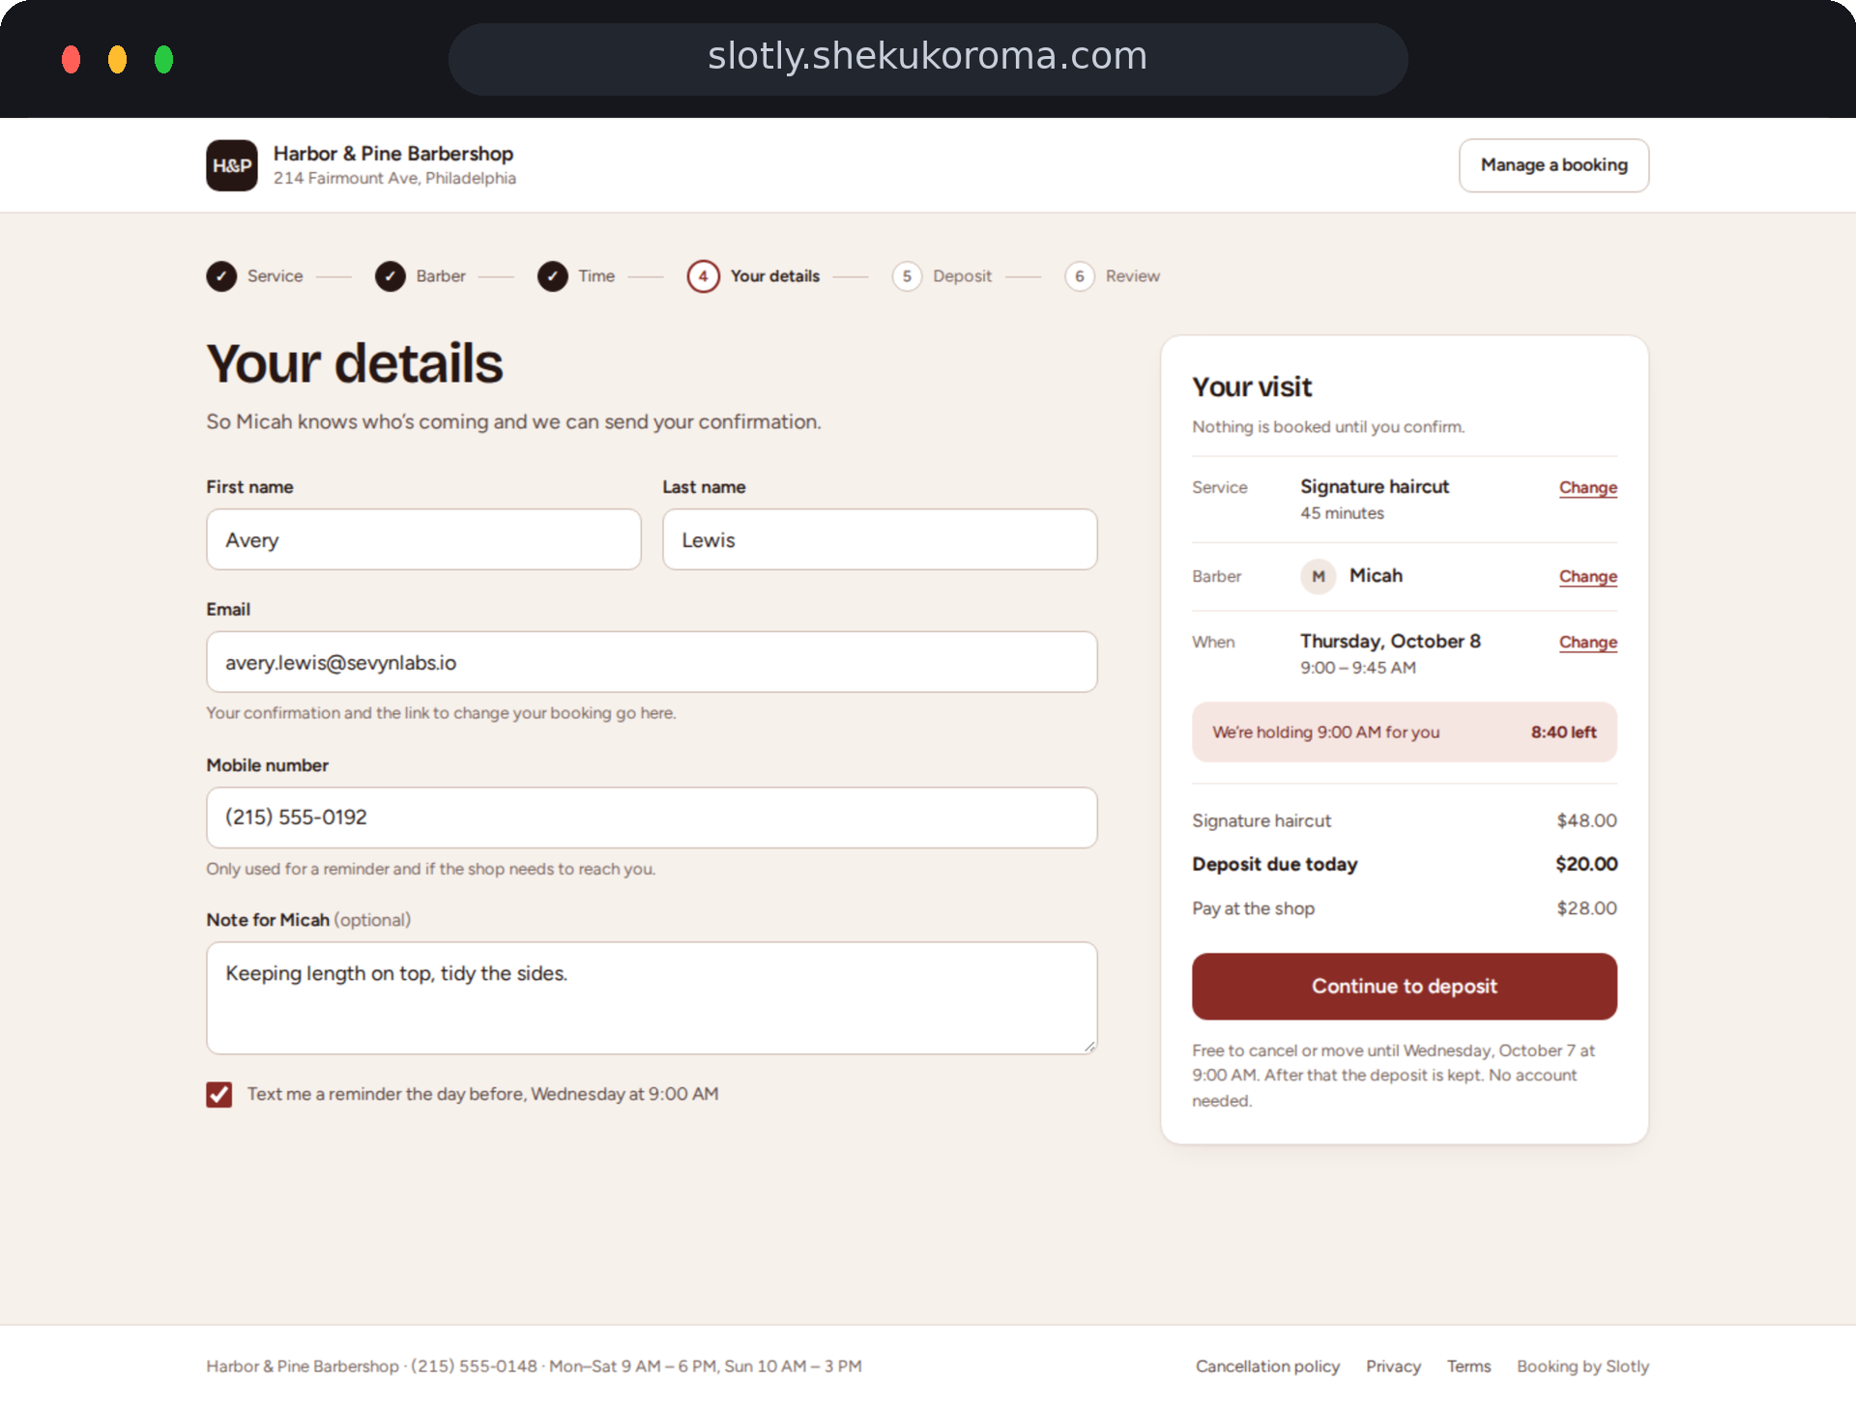Jump to the Review step label
Viewport: 1856px width, 1408px height.
point(1133,276)
